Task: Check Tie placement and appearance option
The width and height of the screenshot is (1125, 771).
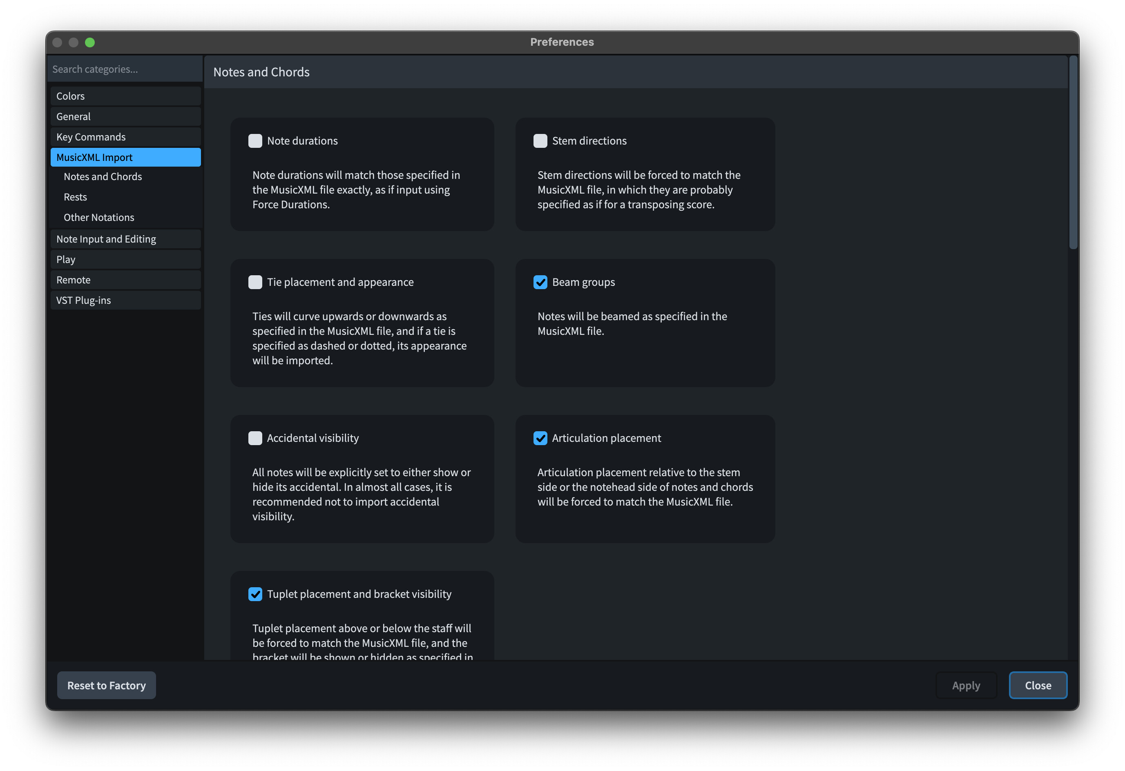Action: tap(255, 282)
